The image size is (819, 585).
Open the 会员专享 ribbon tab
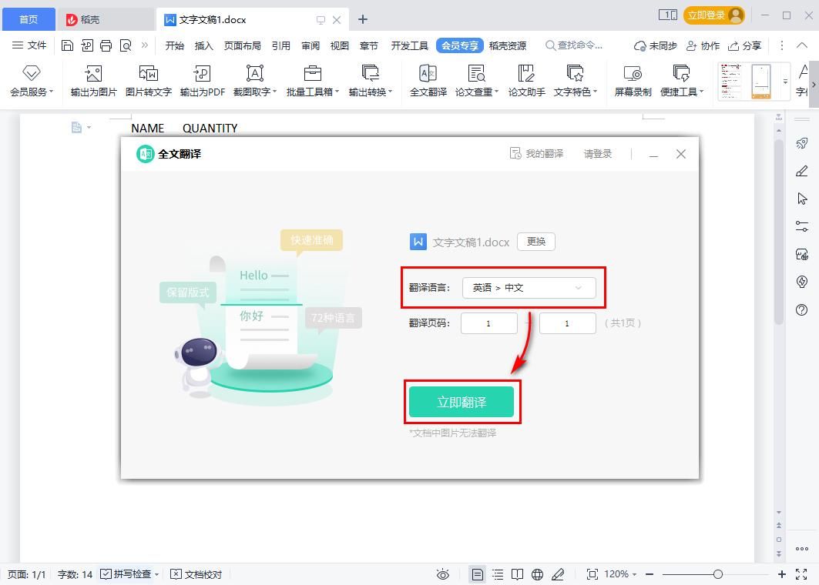point(460,45)
